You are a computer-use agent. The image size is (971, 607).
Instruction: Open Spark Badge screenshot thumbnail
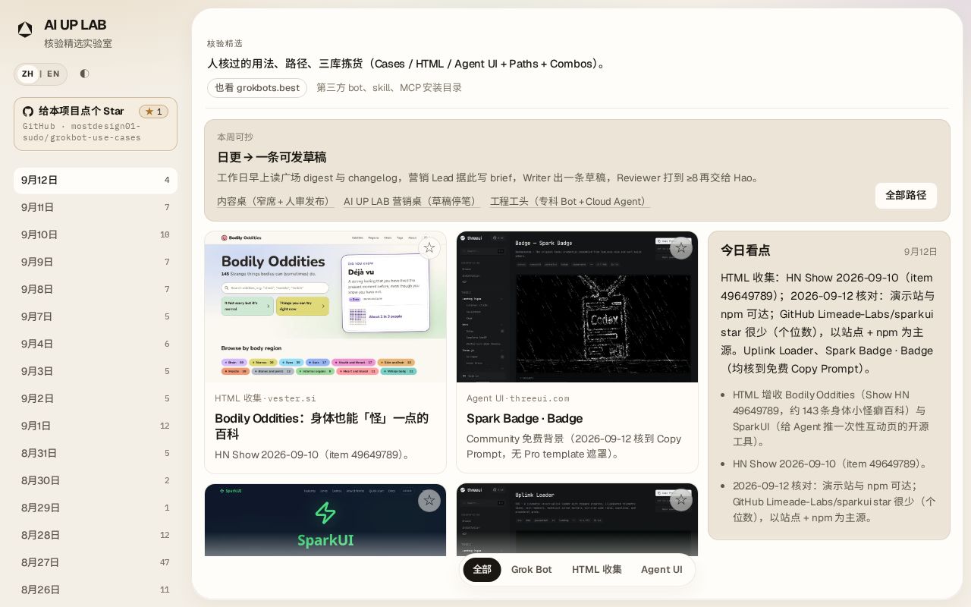click(577, 307)
